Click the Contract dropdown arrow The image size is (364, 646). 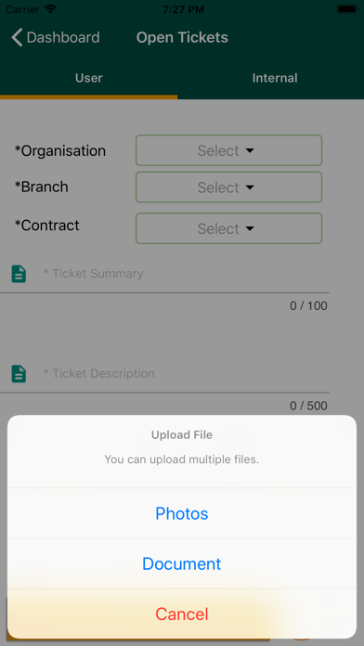(x=250, y=228)
